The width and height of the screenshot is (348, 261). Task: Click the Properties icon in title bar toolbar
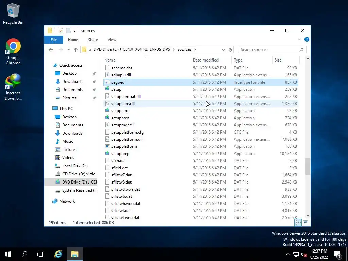pyautogui.click(x=60, y=31)
